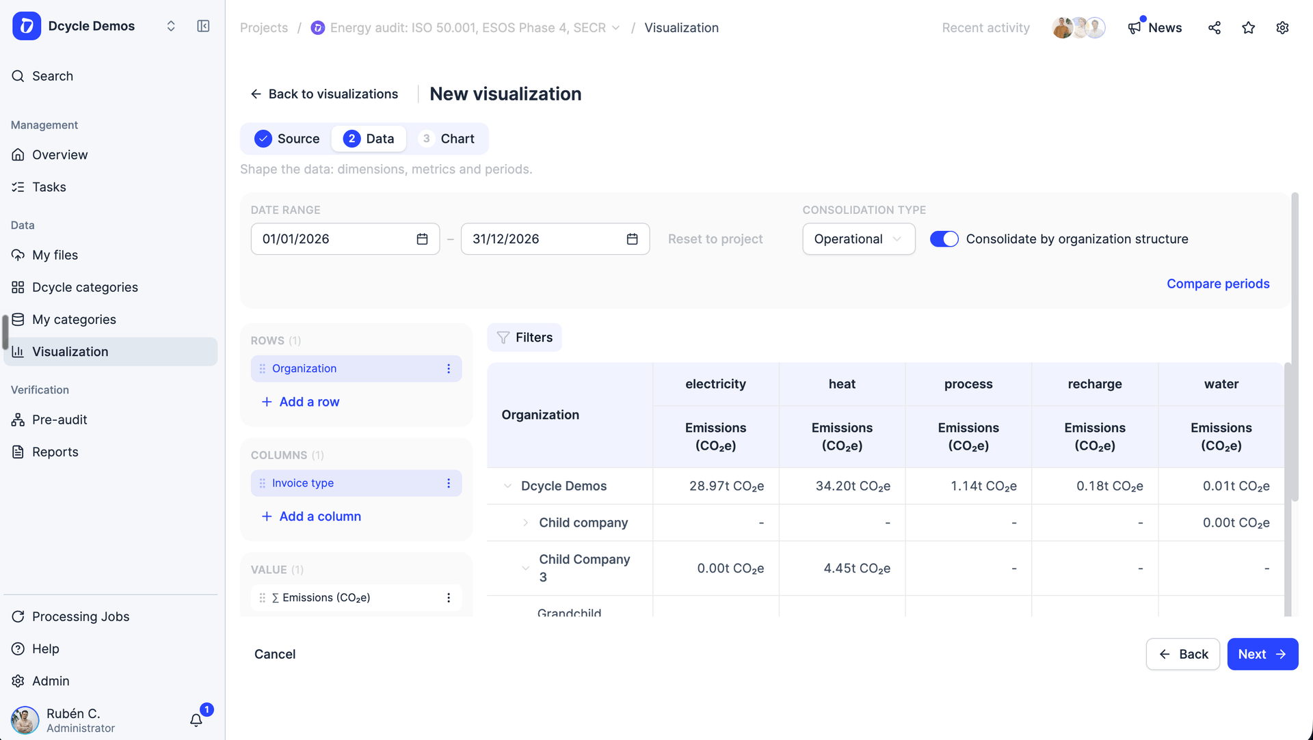Open Emissions value options menu
The height and width of the screenshot is (740, 1313).
[449, 598]
